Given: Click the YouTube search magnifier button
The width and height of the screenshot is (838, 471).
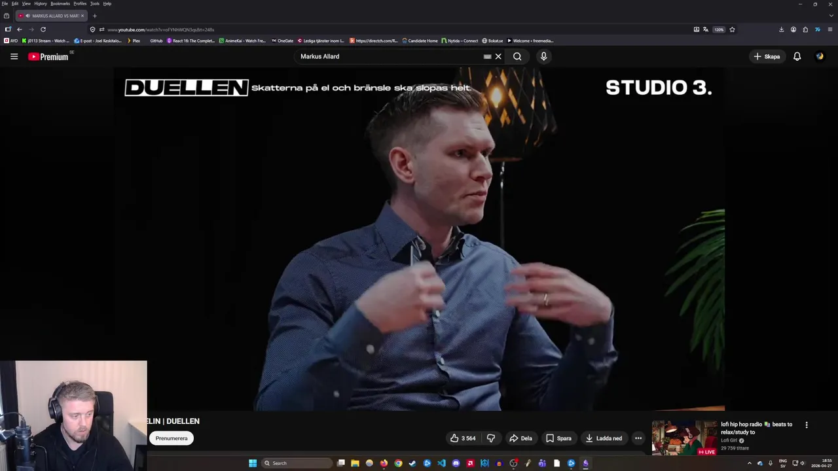Looking at the screenshot, I should [x=517, y=56].
